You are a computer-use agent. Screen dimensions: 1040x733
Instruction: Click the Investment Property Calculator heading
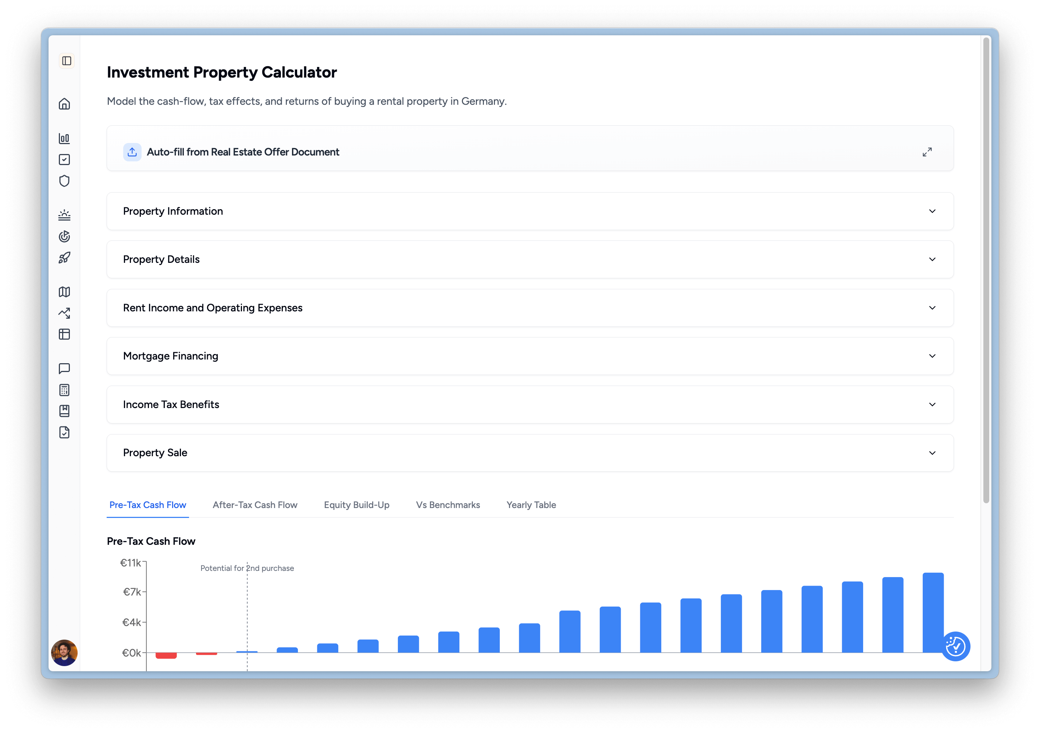point(222,72)
